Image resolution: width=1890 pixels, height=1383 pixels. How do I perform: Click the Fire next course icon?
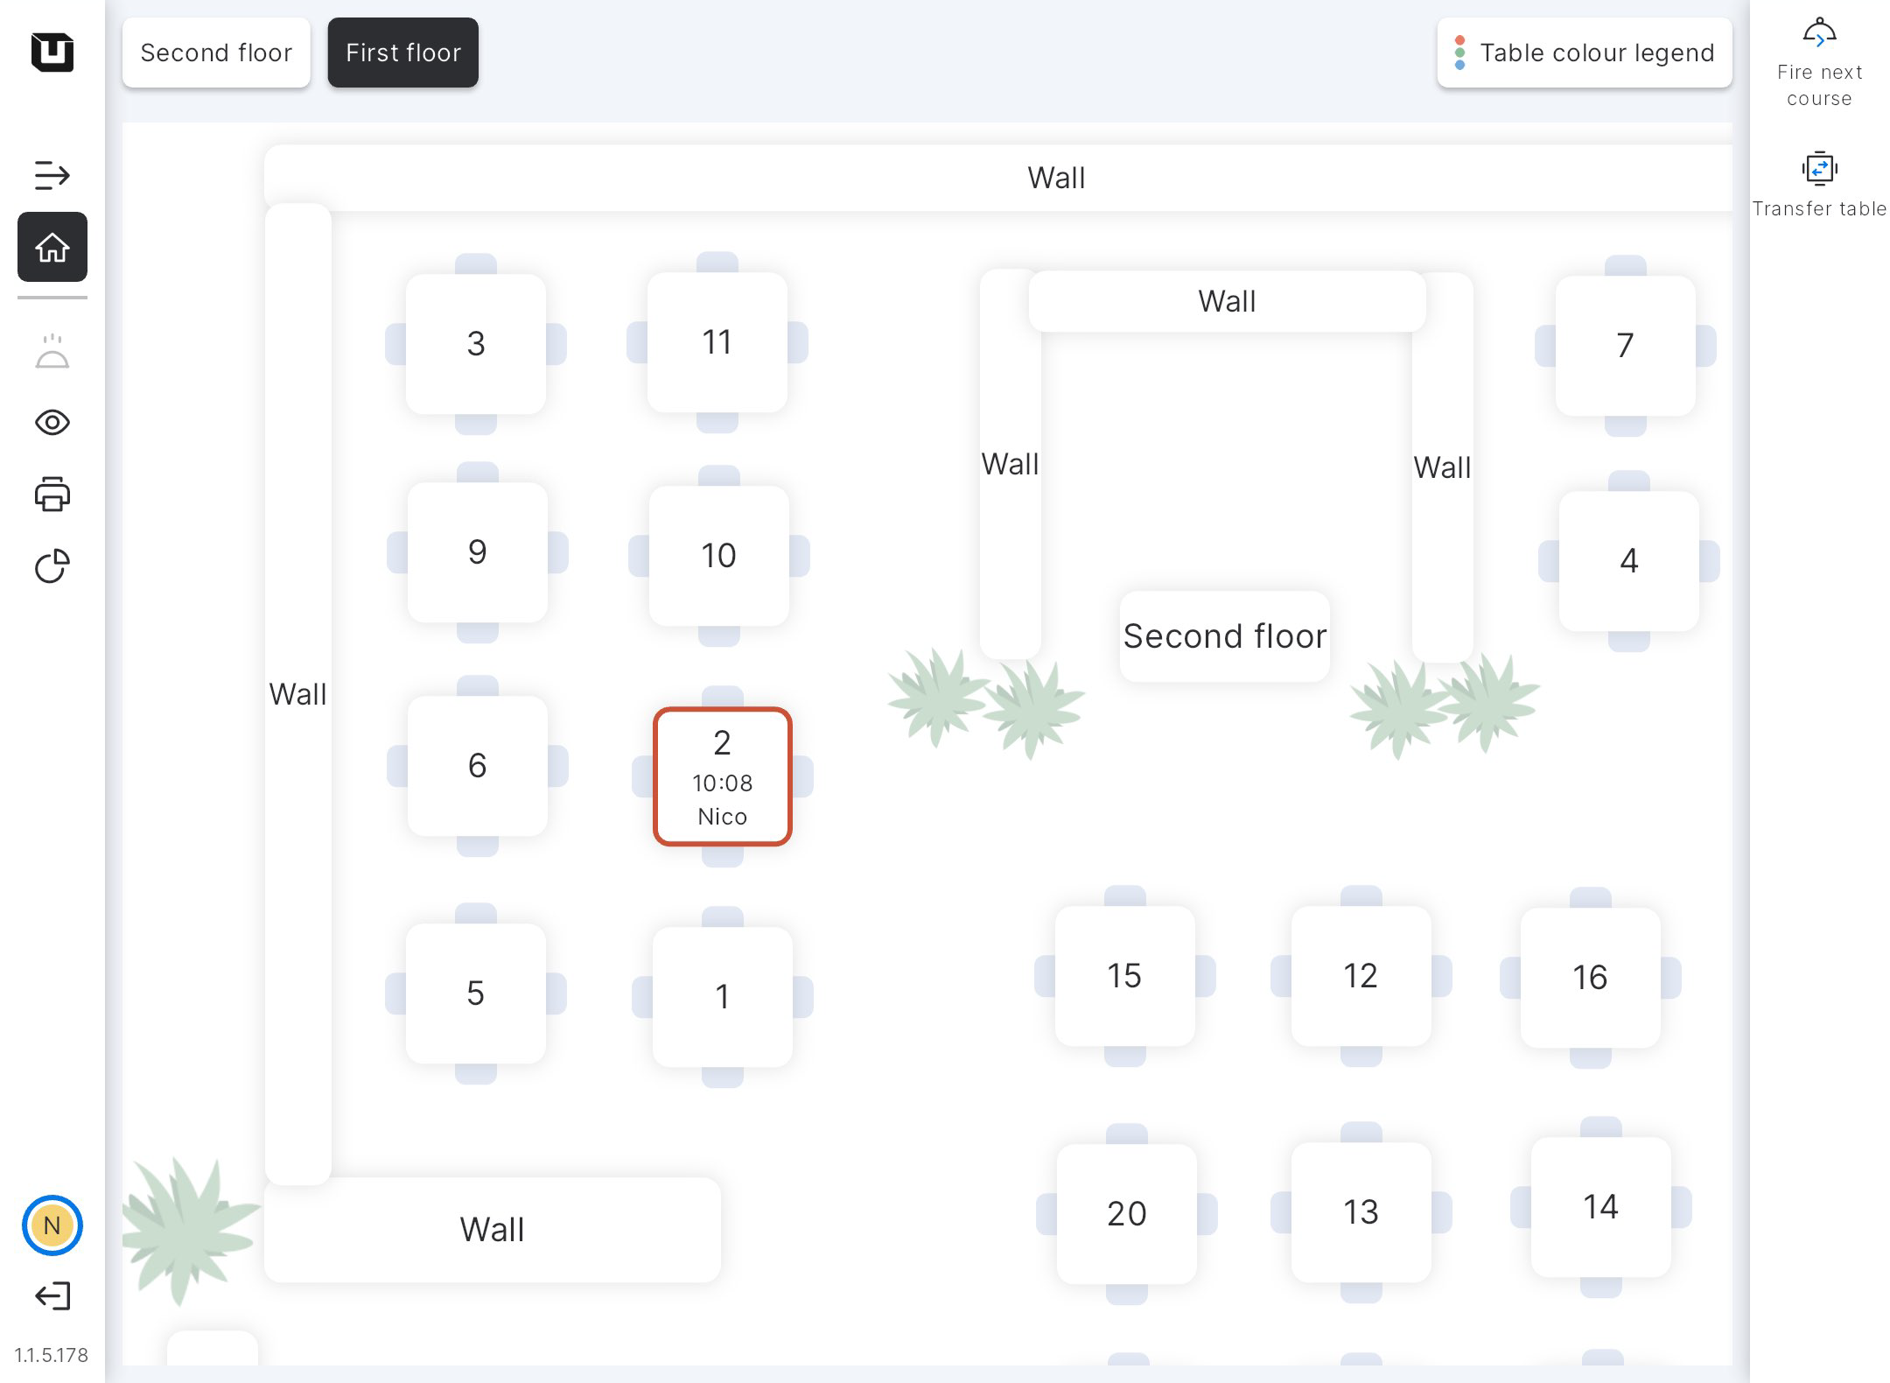(1819, 60)
